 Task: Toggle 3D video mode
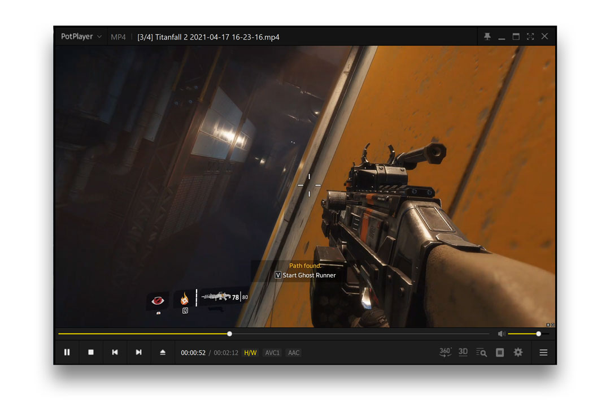point(463,352)
